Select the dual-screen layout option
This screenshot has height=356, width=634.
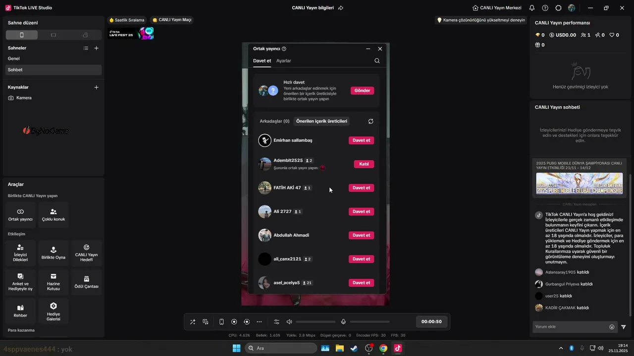[85, 35]
